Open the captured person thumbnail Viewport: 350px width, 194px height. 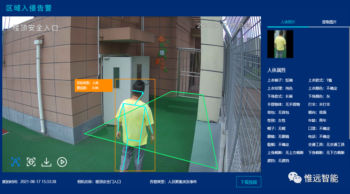(280, 44)
